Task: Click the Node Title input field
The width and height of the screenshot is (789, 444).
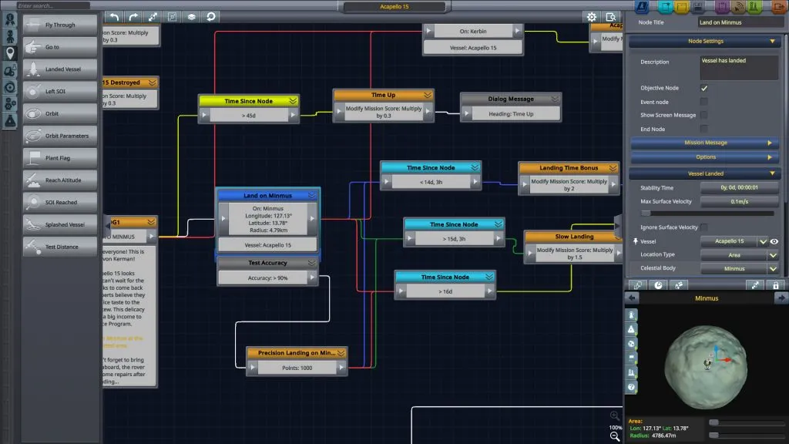Action: 740,22
